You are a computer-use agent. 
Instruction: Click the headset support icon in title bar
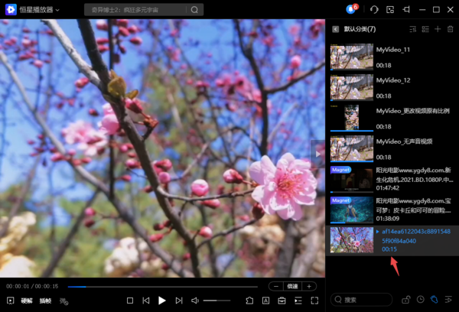click(374, 10)
